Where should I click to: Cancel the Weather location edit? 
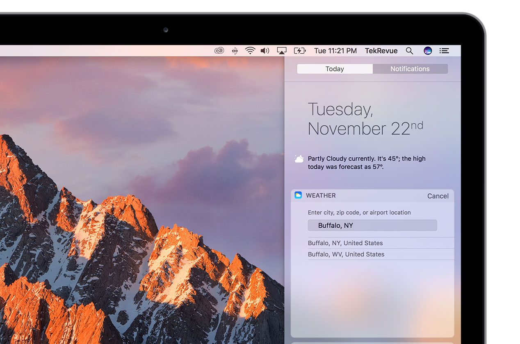pyautogui.click(x=438, y=196)
